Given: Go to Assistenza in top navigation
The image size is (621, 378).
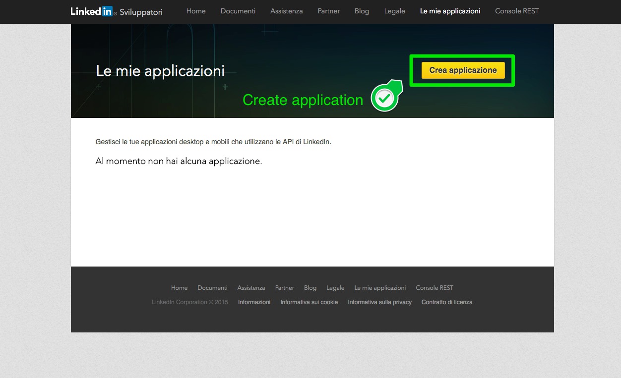Looking at the screenshot, I should (x=286, y=11).
